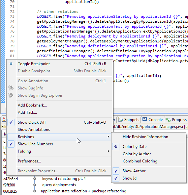Click the Snippets tab icon
Viewport: 188px width, 195px height.
pyautogui.click(x=120, y=119)
